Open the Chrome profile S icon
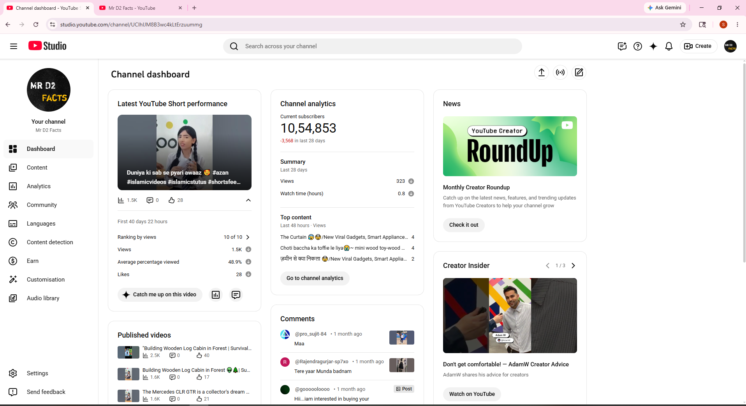 pos(723,24)
